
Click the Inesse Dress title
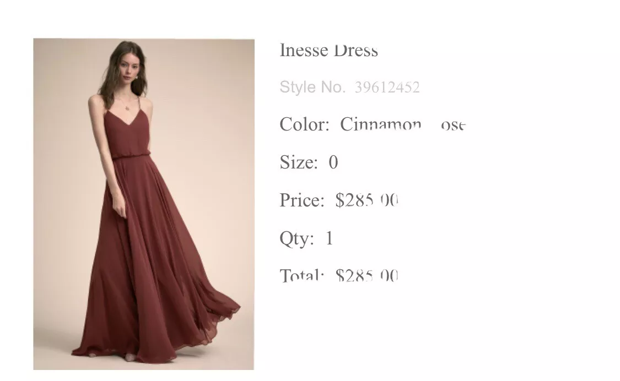[x=328, y=51]
